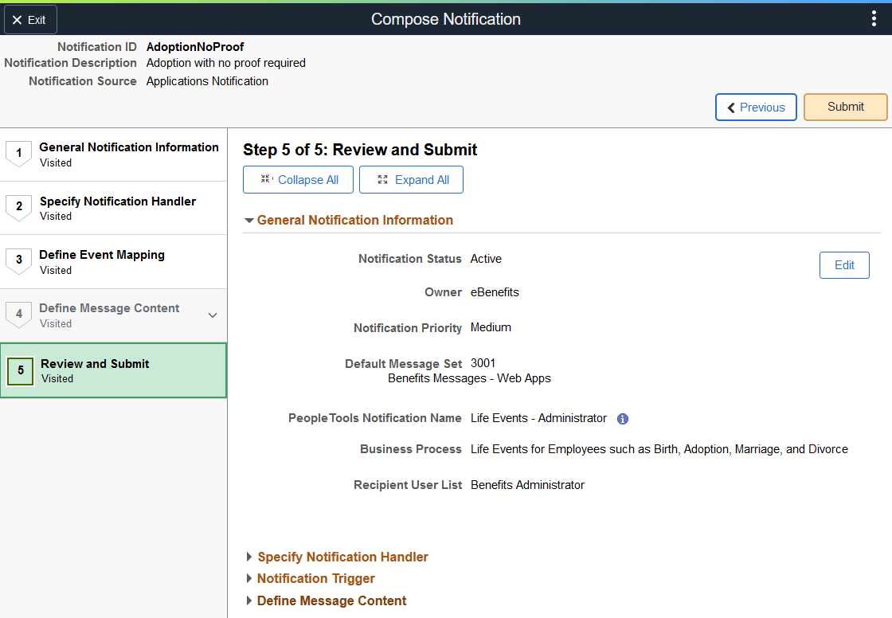The width and height of the screenshot is (892, 618).
Task: Expand the Define Message Content section
Action: [x=327, y=601]
